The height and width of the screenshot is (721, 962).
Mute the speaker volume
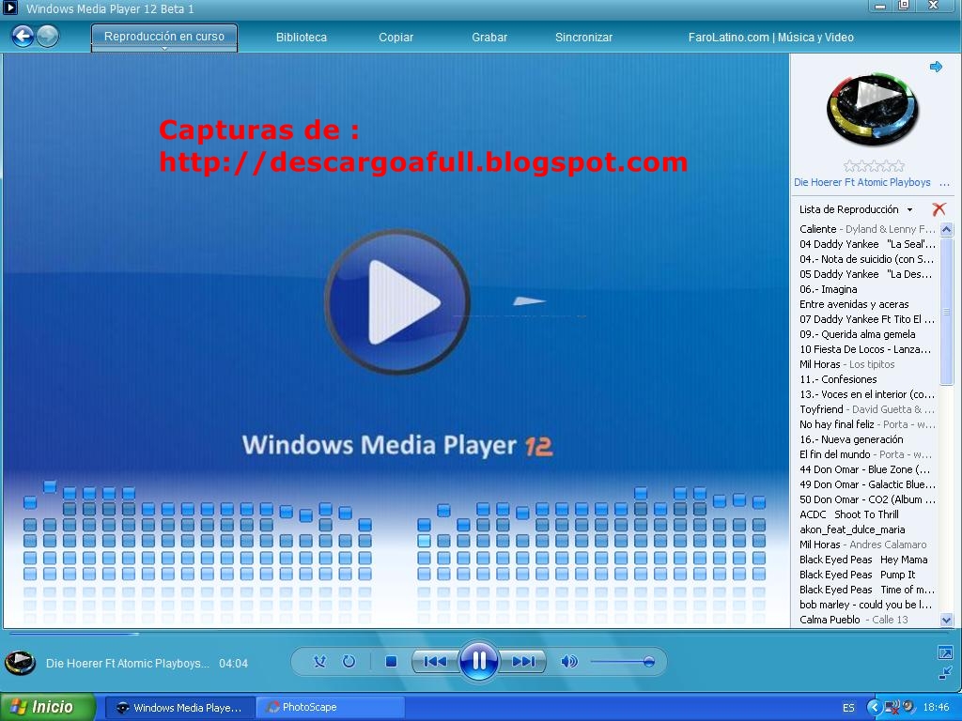pos(568,662)
